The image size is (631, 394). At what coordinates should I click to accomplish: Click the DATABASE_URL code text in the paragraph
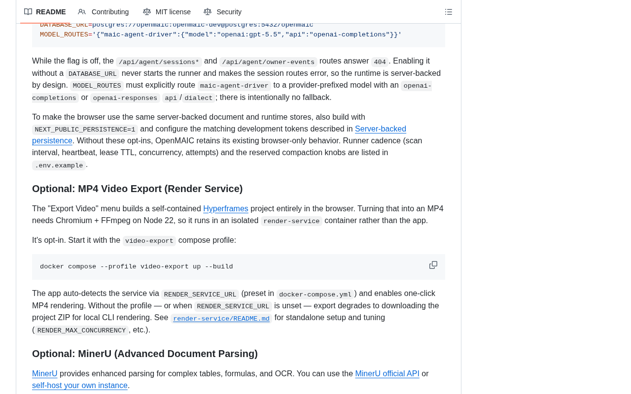click(x=92, y=74)
